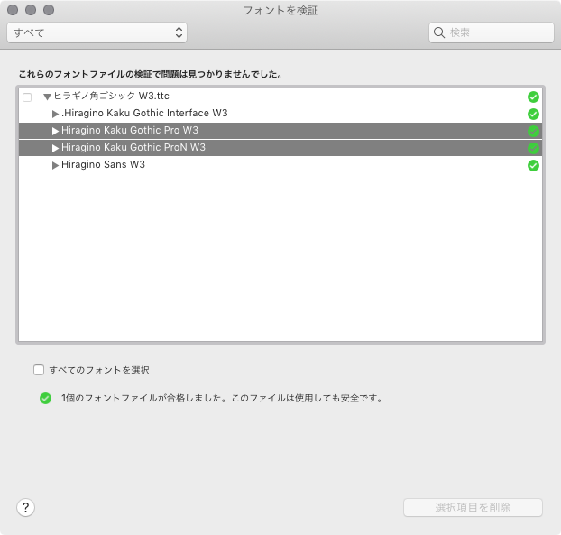The image size is (561, 535).
Task: Expand Hiragino Kaku Gothic ProN W3 triangle
Action: 55,148
